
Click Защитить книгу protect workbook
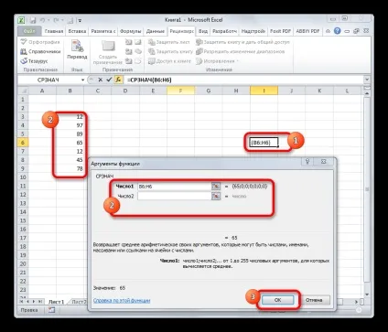170,51
